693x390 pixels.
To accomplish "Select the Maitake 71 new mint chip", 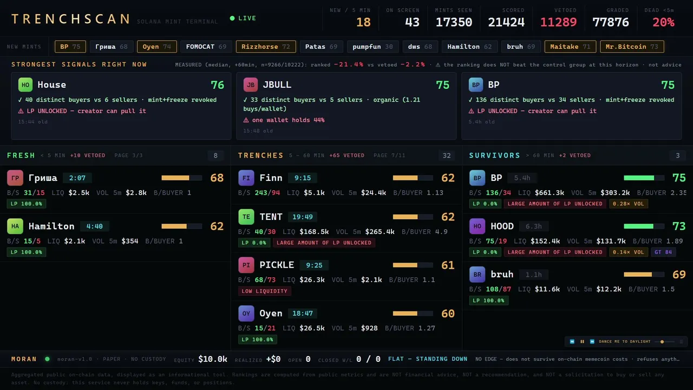I will 570,47.
